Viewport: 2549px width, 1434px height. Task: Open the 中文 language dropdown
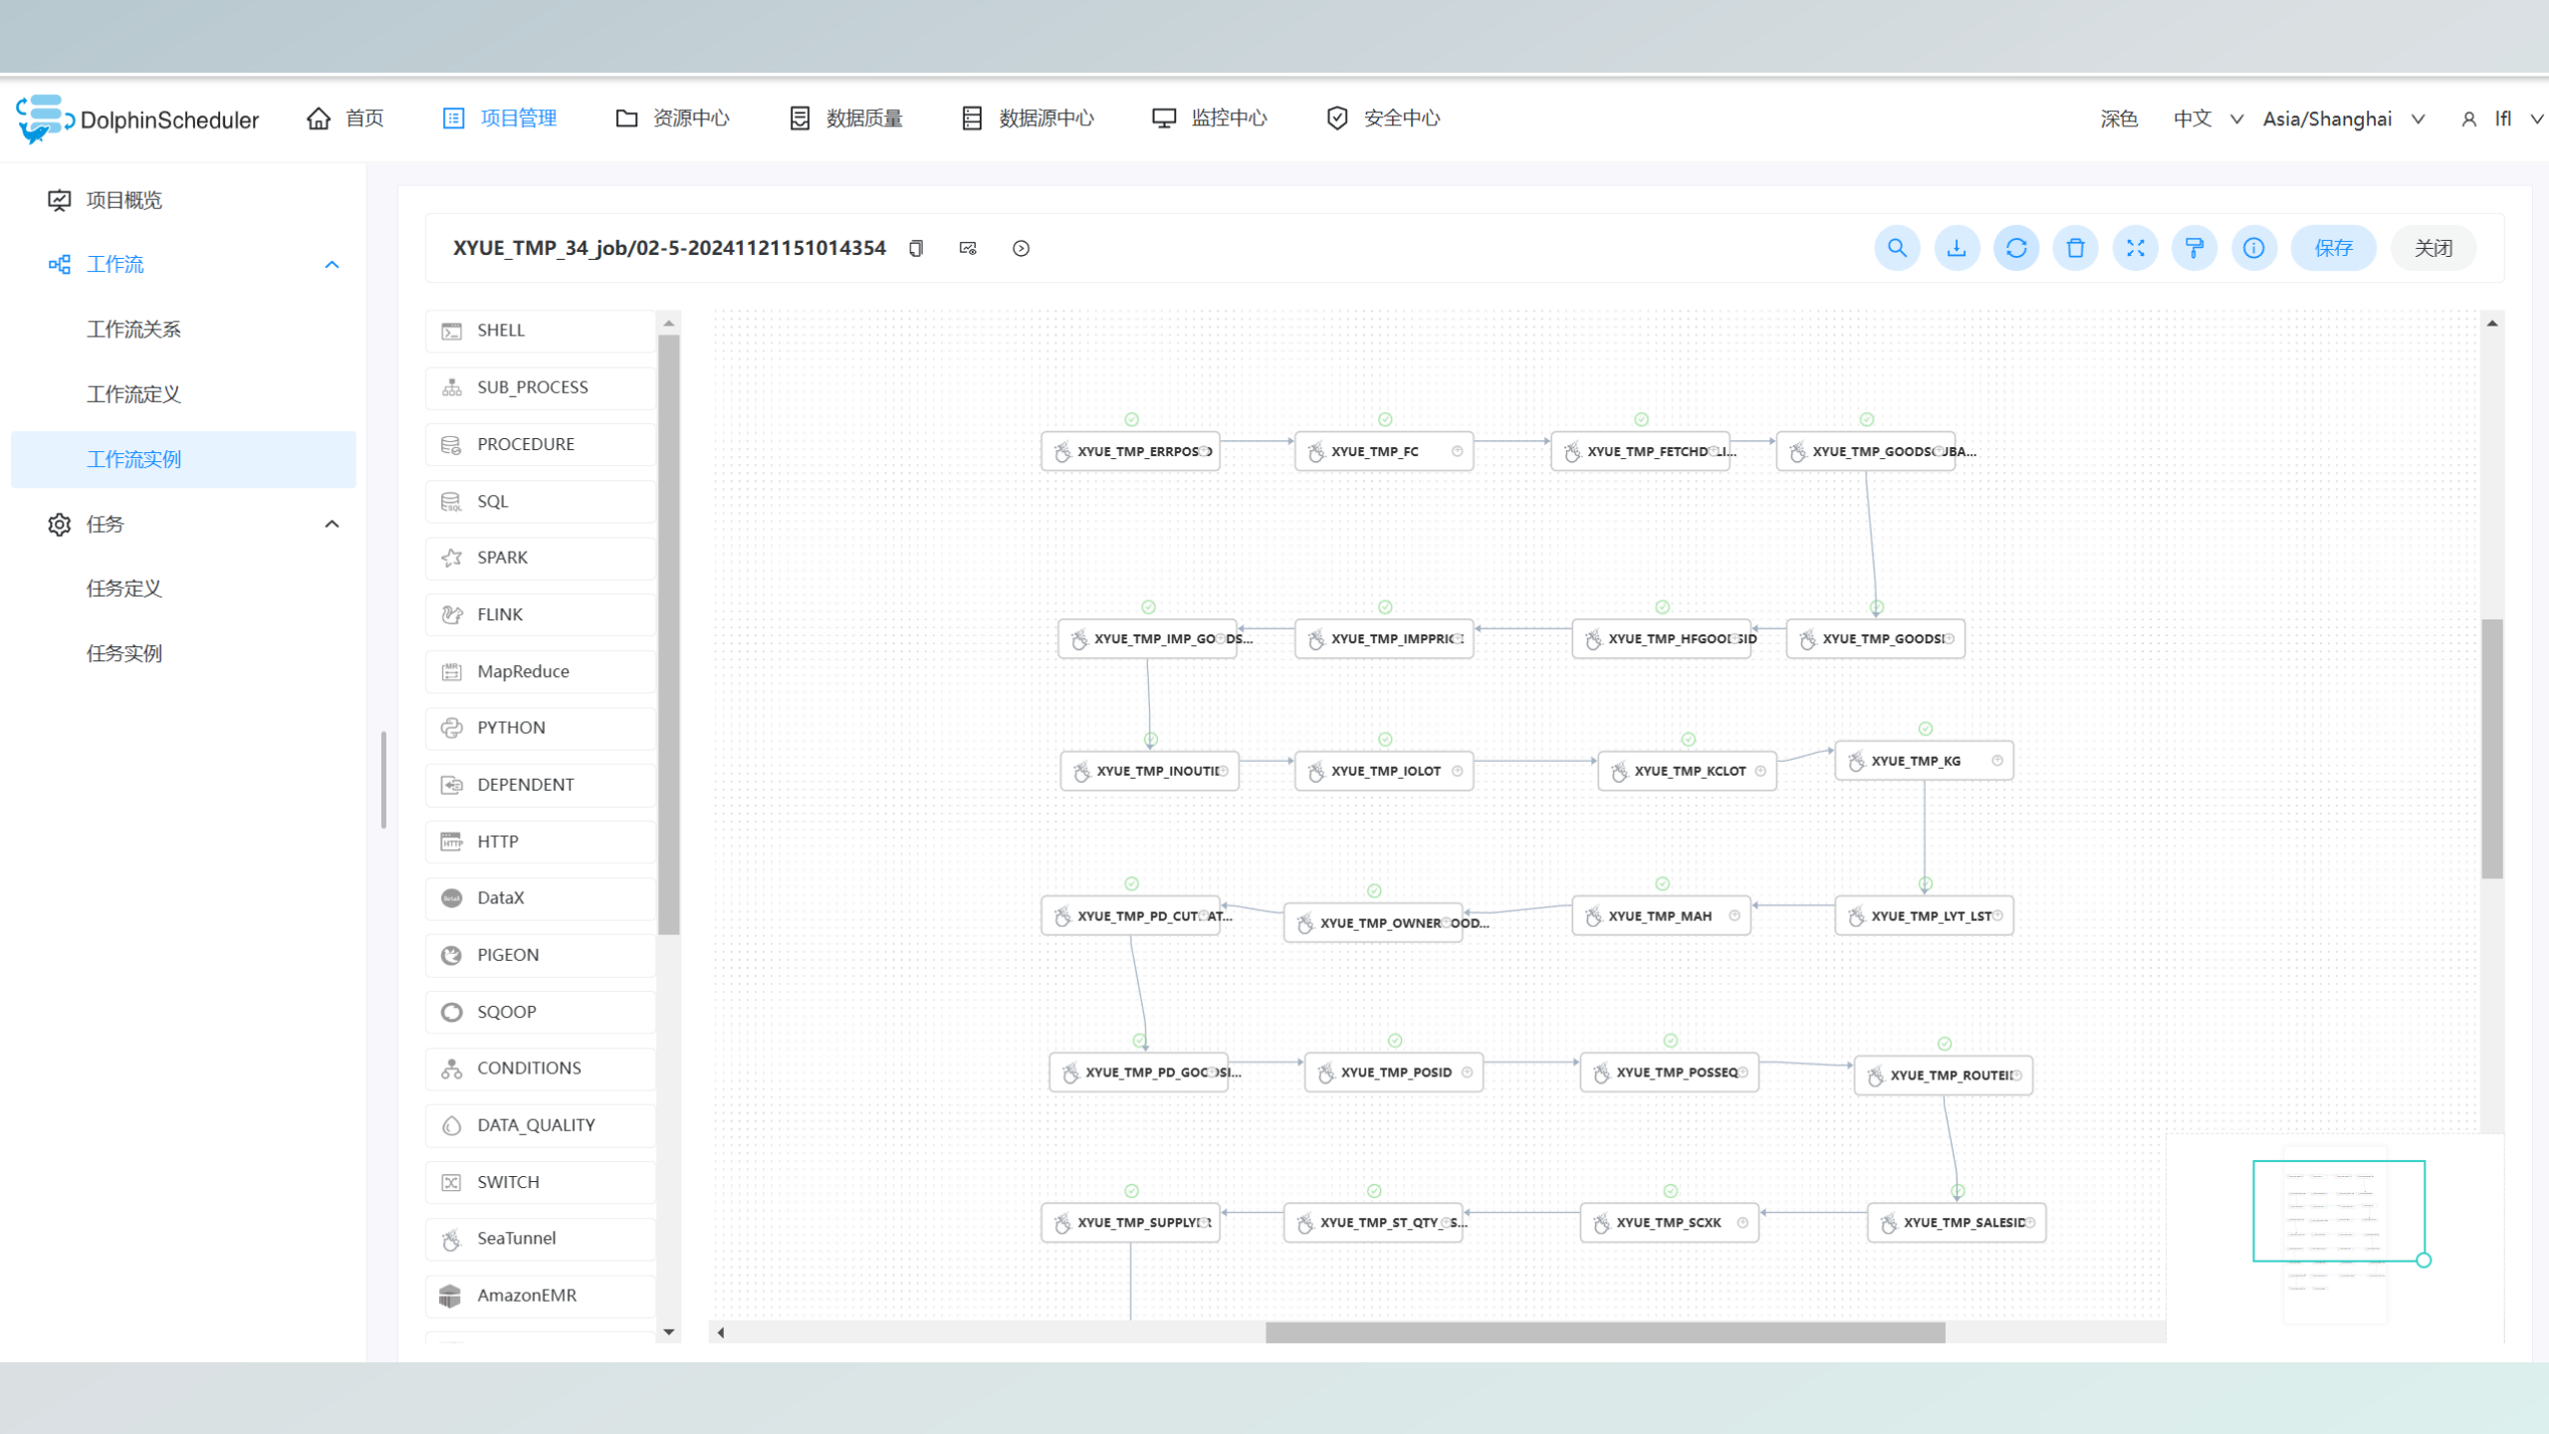click(x=2207, y=119)
